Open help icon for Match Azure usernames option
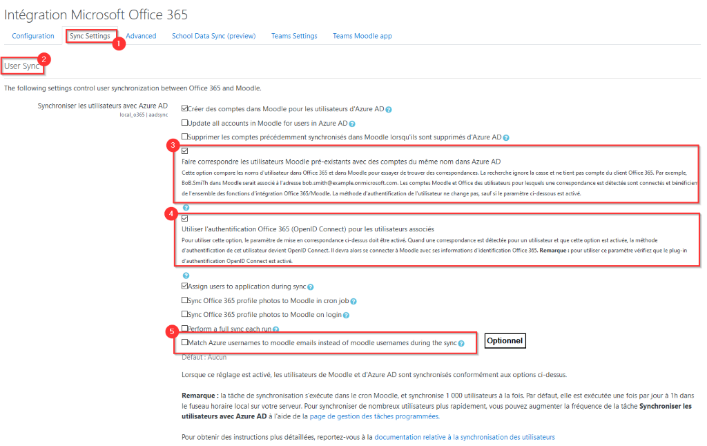The height and width of the screenshot is (446, 707). click(x=461, y=344)
